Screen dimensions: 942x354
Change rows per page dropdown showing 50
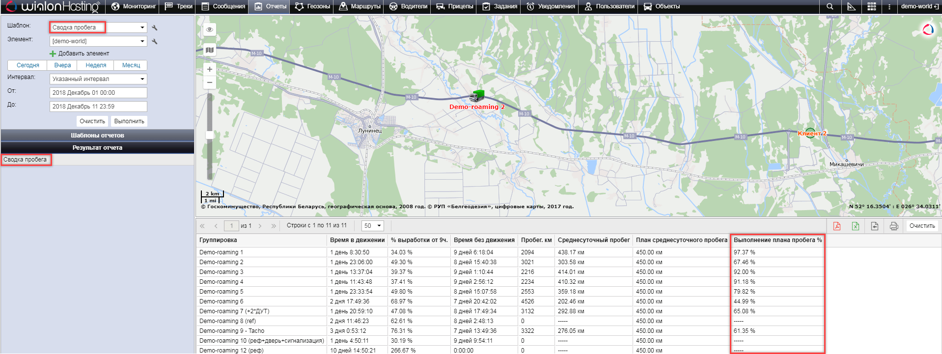pyautogui.click(x=372, y=226)
